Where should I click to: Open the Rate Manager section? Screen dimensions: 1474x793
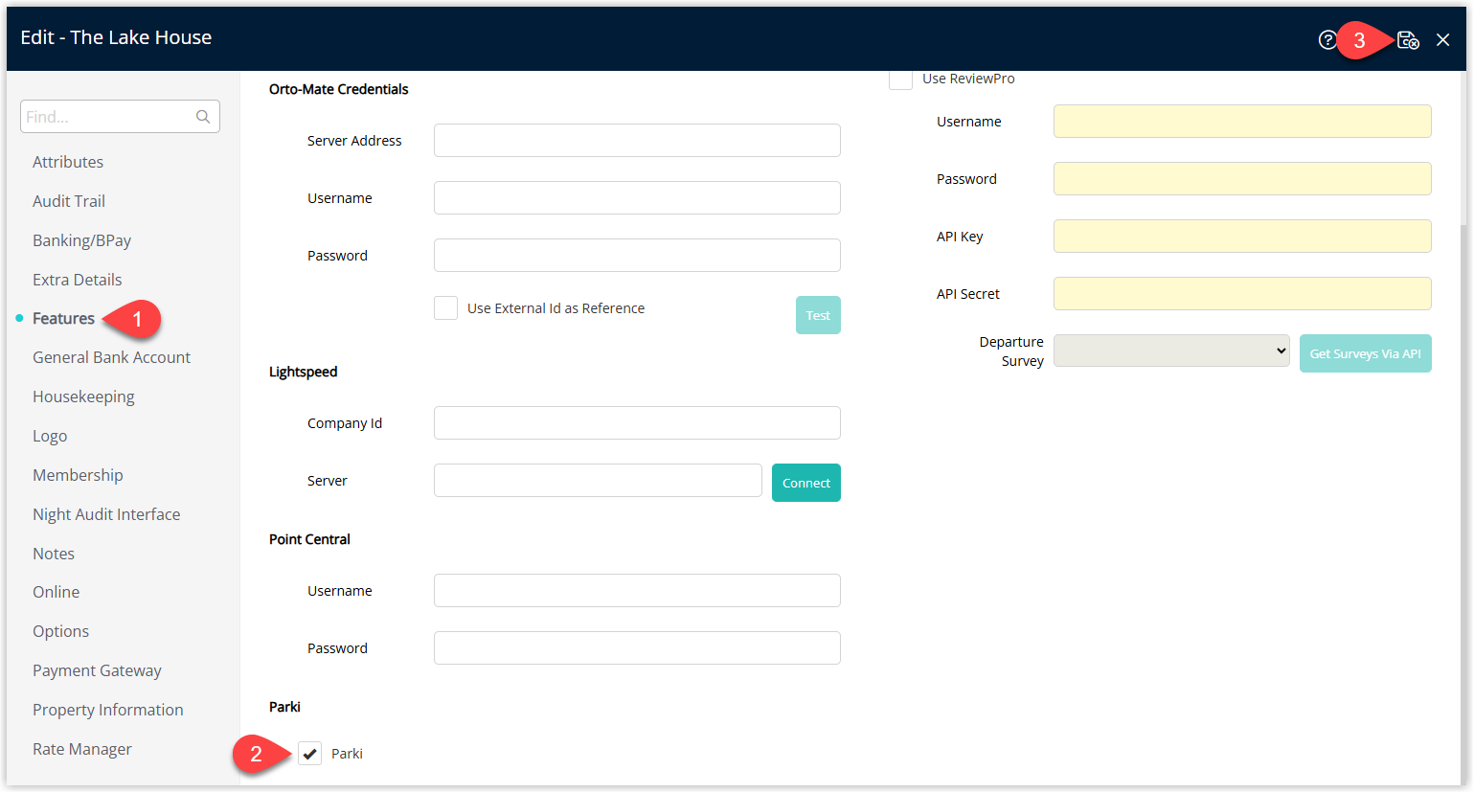pos(82,749)
